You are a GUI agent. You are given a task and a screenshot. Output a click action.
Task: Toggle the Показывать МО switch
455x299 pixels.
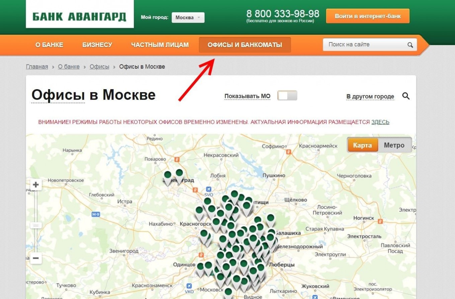(287, 96)
